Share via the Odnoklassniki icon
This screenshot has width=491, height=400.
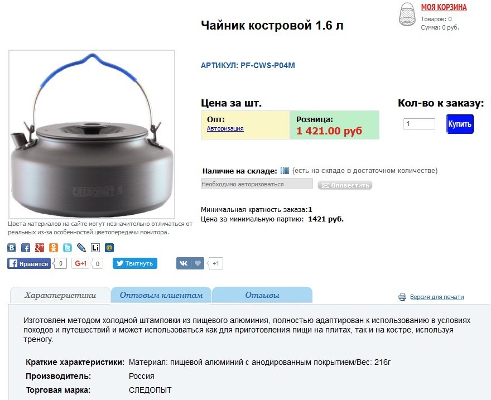click(x=54, y=248)
